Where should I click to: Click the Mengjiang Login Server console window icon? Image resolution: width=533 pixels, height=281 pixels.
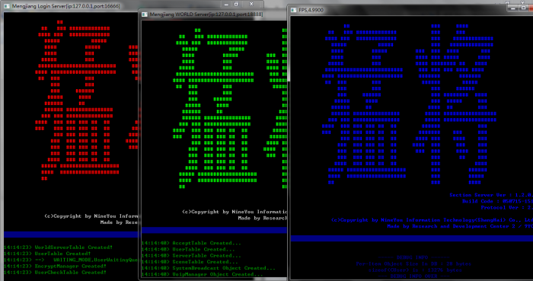(6, 6)
